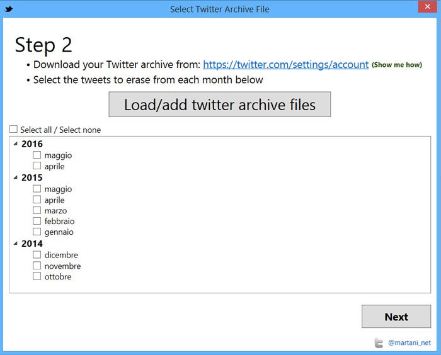Viewport: 441px width, 355px height.
Task: Check the 2015 maggio checkbox
Action: (37, 189)
